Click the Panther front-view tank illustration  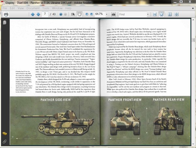[x=125, y=121]
